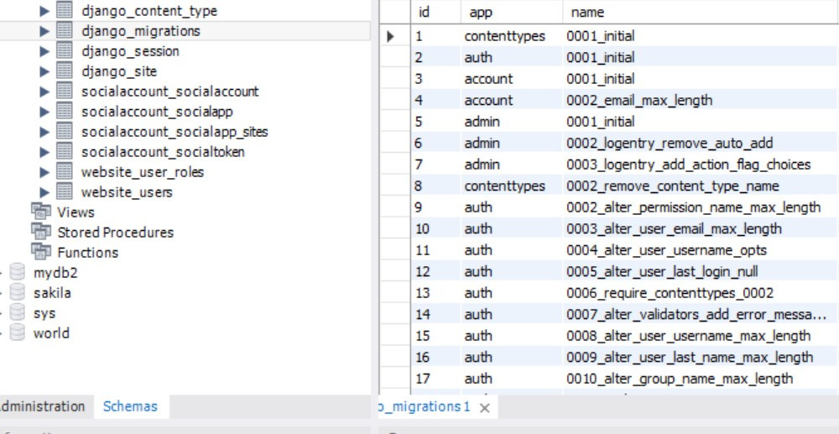Click the socialaccount_socialapp table icon
Viewport: 839px width, 434px height.
[65, 112]
